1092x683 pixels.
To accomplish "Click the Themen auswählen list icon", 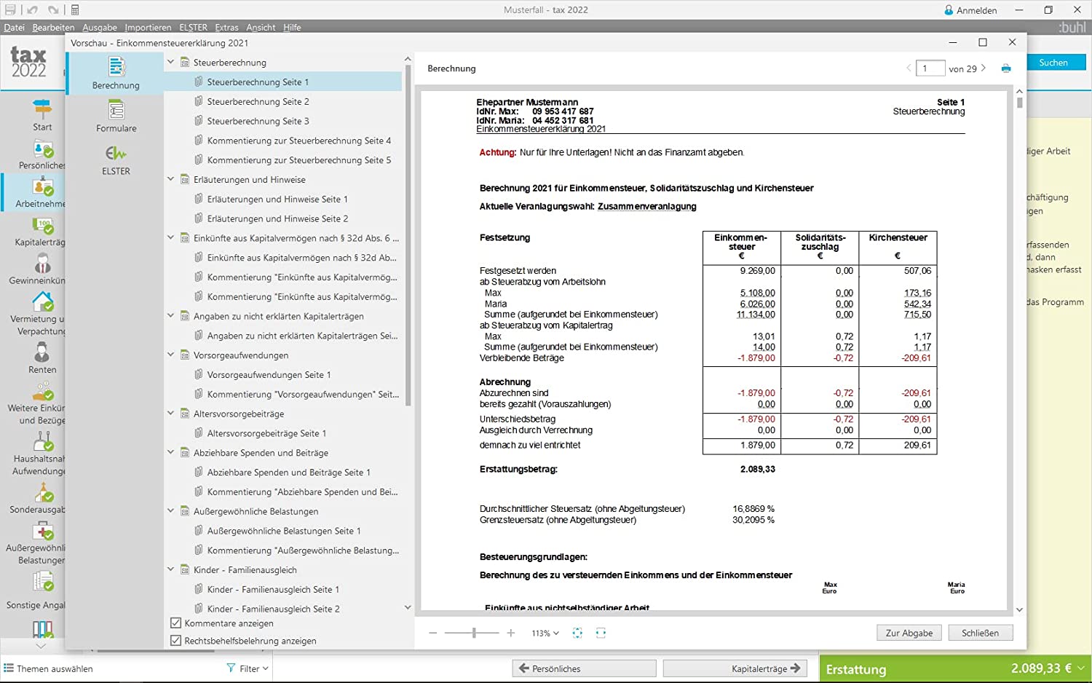I will pos(9,668).
